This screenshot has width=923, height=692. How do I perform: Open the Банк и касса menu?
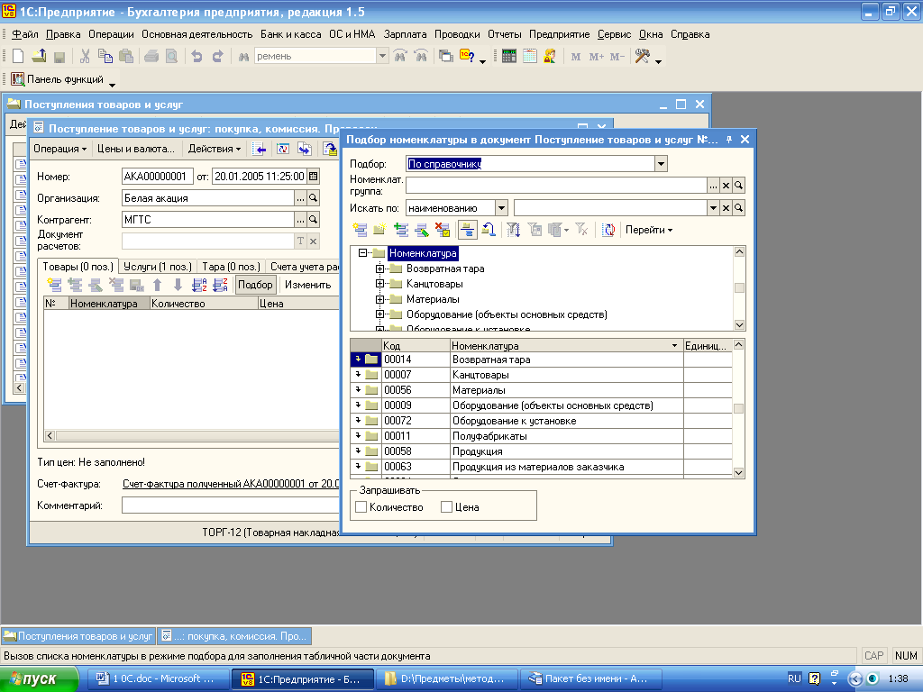point(291,34)
